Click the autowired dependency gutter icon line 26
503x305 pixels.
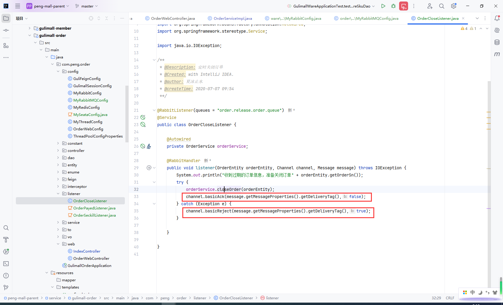point(143,146)
